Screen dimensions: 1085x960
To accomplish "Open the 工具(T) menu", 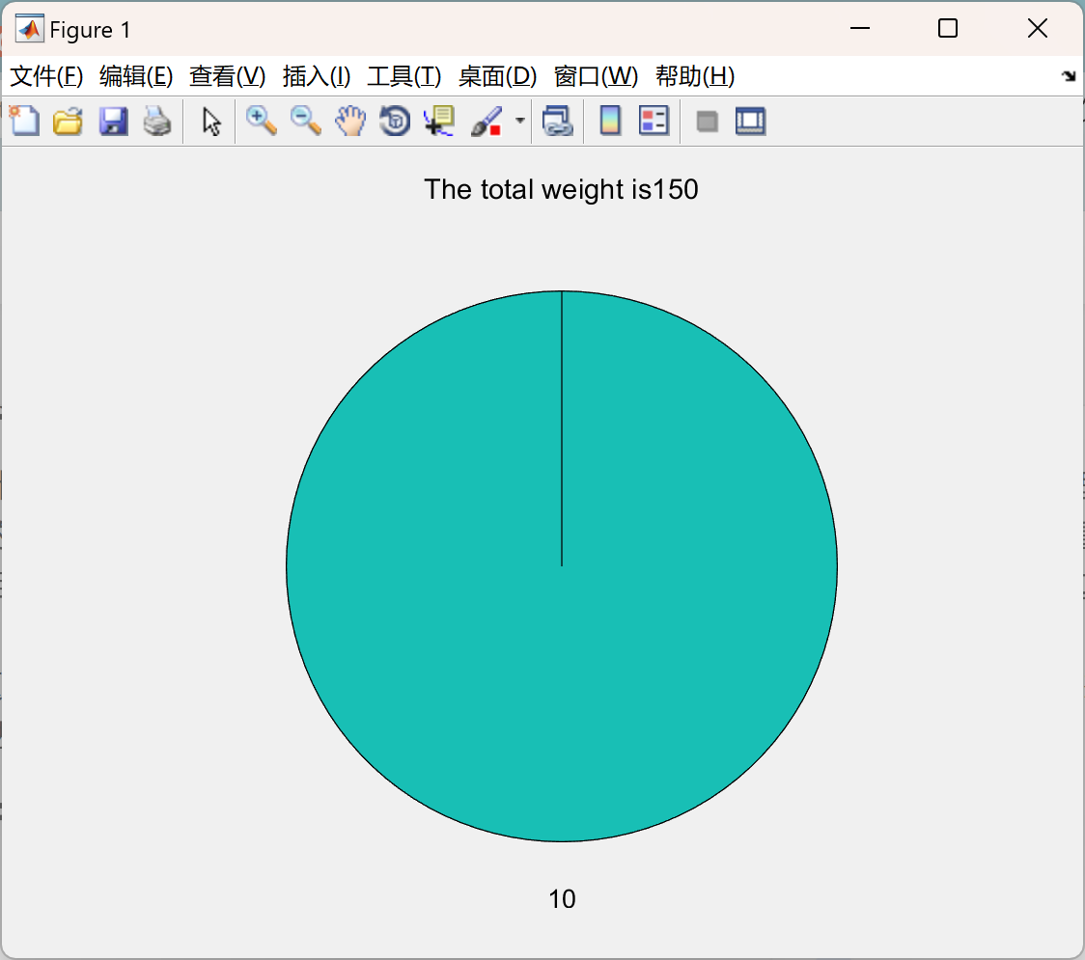I will (404, 76).
